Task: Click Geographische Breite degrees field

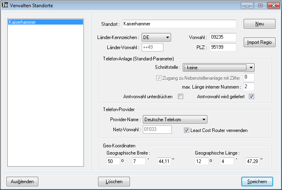Action: click(x=112, y=161)
